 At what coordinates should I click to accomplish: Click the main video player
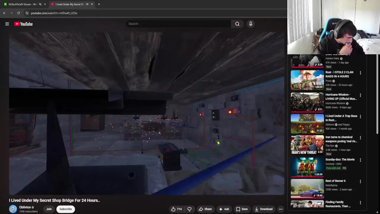[147, 114]
